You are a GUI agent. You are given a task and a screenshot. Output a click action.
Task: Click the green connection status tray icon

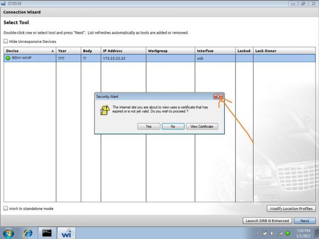[287, 233]
